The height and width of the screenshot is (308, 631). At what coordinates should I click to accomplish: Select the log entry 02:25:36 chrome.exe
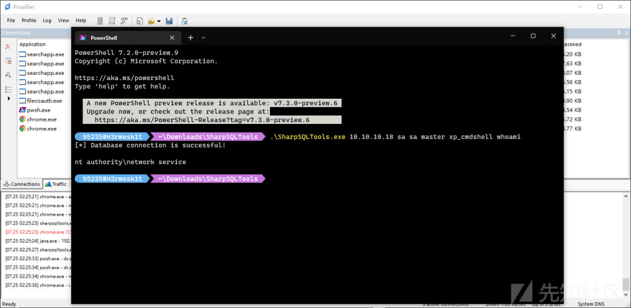coord(38,285)
